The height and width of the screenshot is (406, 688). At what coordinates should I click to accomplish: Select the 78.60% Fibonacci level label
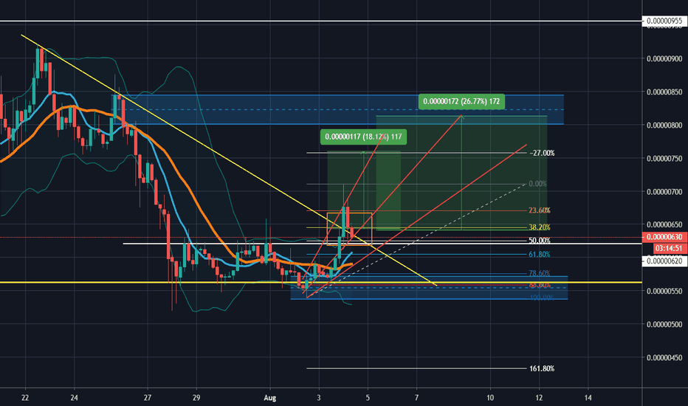(x=540, y=273)
